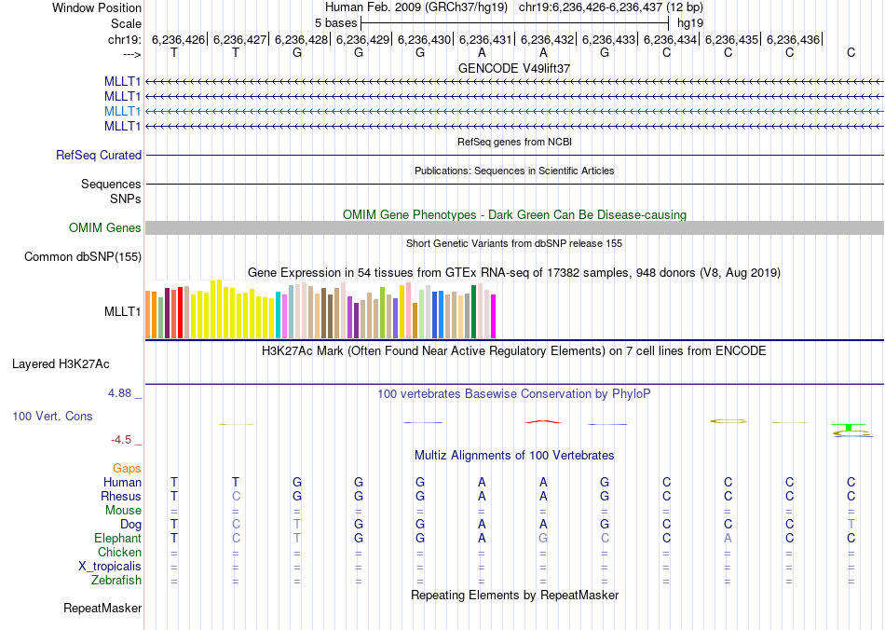Click the '5 bases' scale bar text
Viewport: 885px width, 630px height.
coord(335,23)
